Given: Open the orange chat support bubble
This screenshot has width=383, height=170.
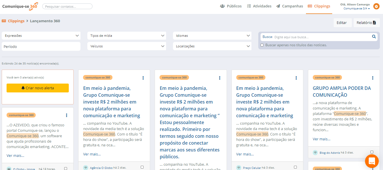Looking at the screenshot, I should coord(372,161).
